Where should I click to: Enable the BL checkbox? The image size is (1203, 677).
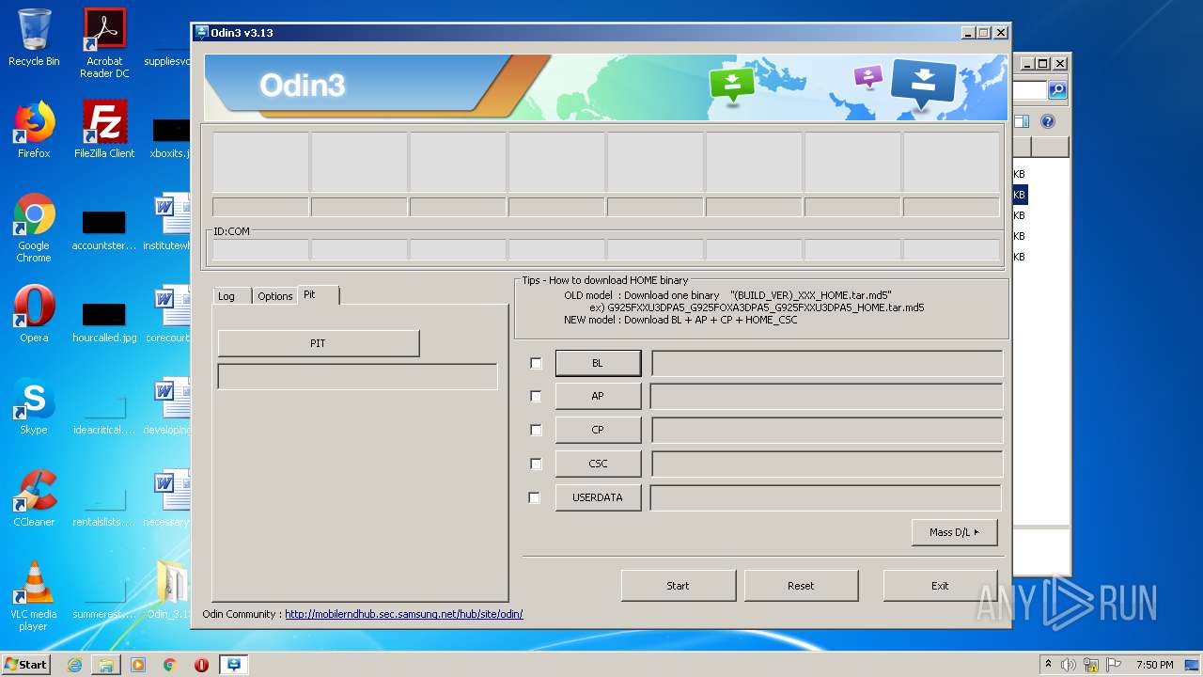coord(536,363)
